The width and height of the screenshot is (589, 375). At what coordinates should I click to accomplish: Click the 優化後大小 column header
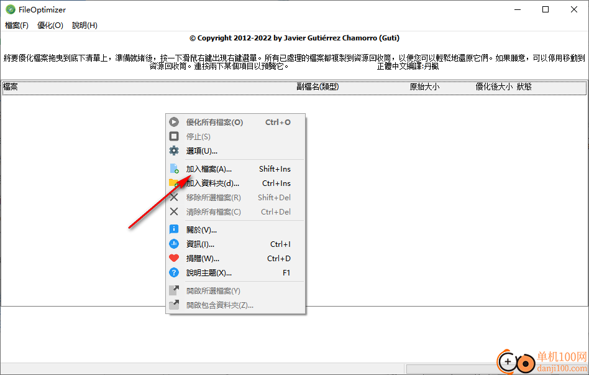[494, 87]
